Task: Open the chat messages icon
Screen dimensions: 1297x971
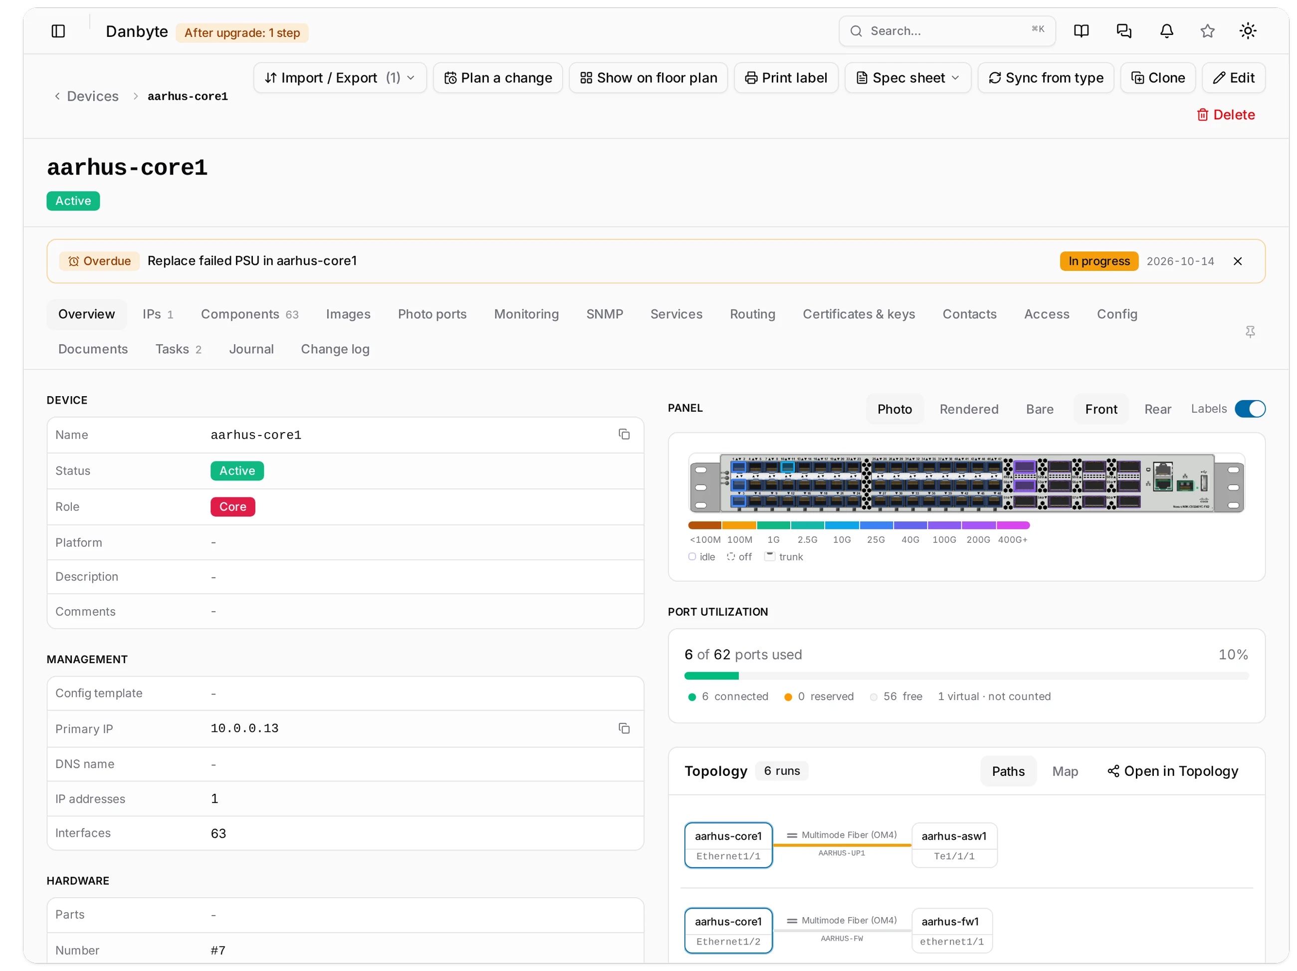Action: (x=1124, y=31)
